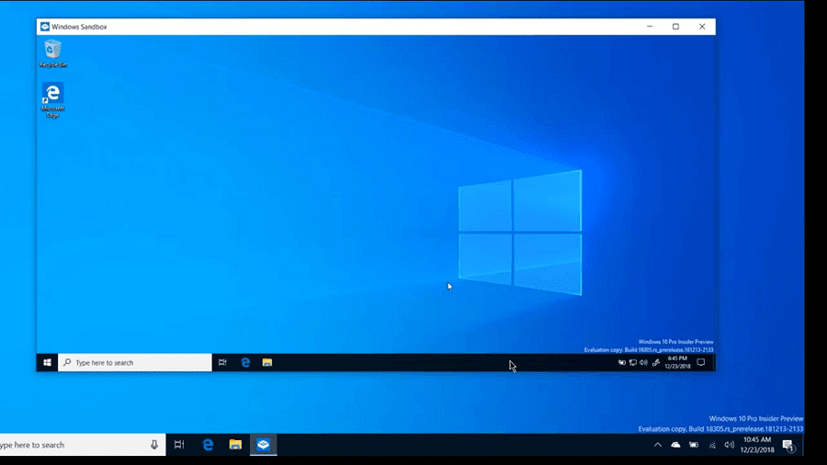Open the Start menu inside Windows Sandbox
Image resolution: width=827 pixels, height=465 pixels.
click(47, 363)
